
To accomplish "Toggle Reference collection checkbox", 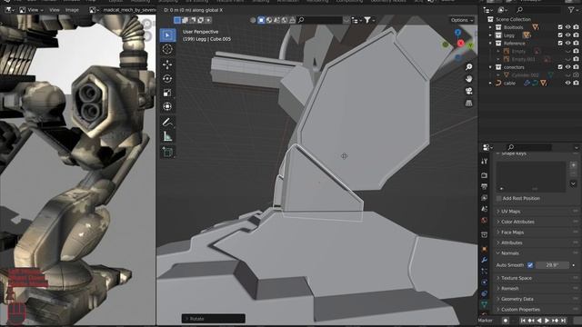I will [560, 44].
